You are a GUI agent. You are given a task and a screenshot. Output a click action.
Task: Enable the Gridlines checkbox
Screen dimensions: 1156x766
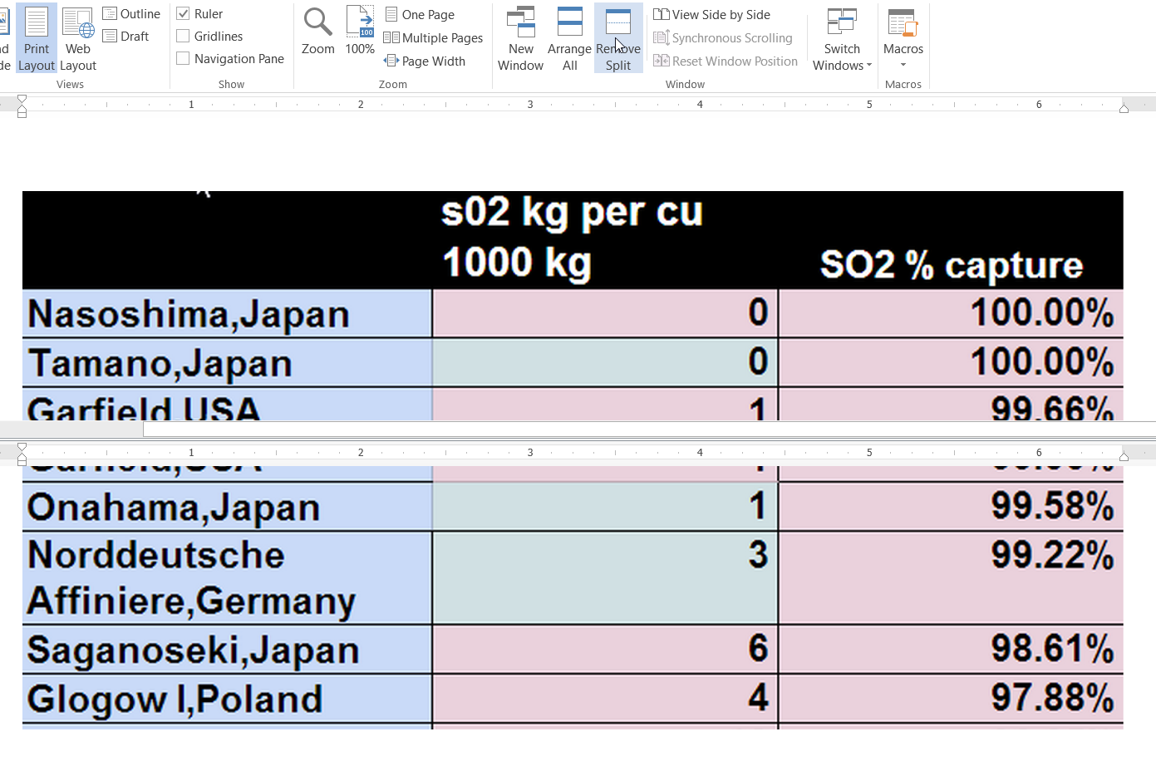[x=184, y=37]
